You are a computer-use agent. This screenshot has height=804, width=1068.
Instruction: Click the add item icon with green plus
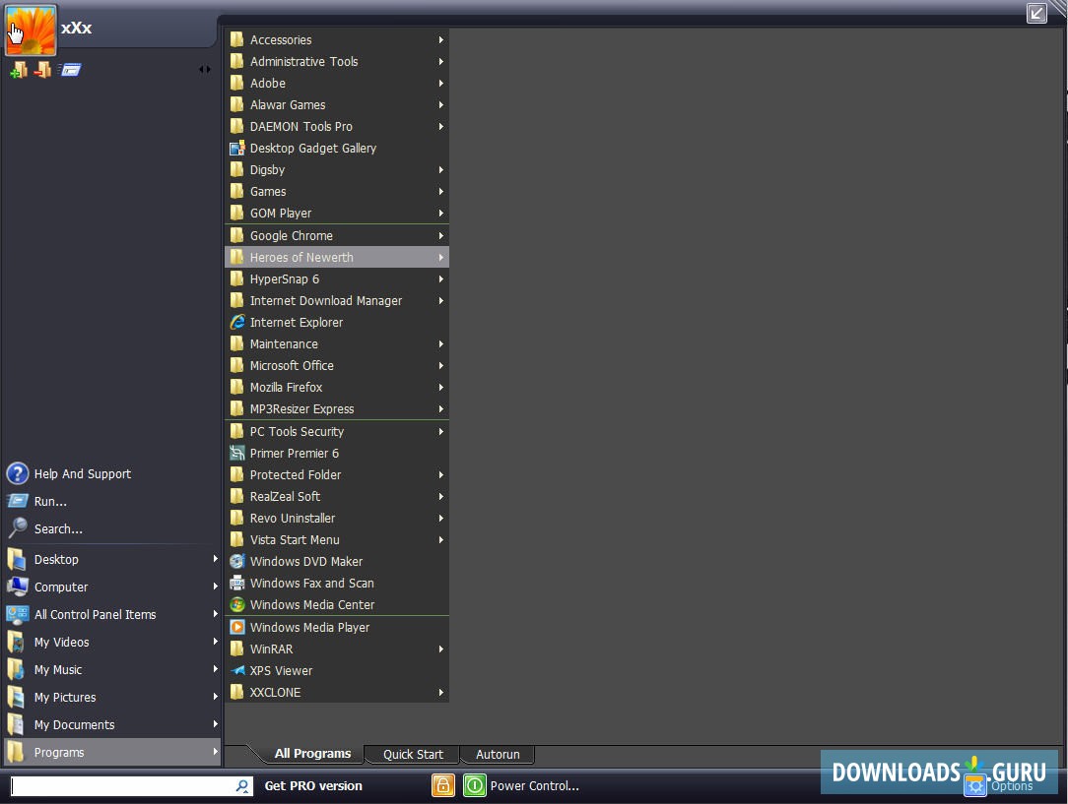point(19,70)
